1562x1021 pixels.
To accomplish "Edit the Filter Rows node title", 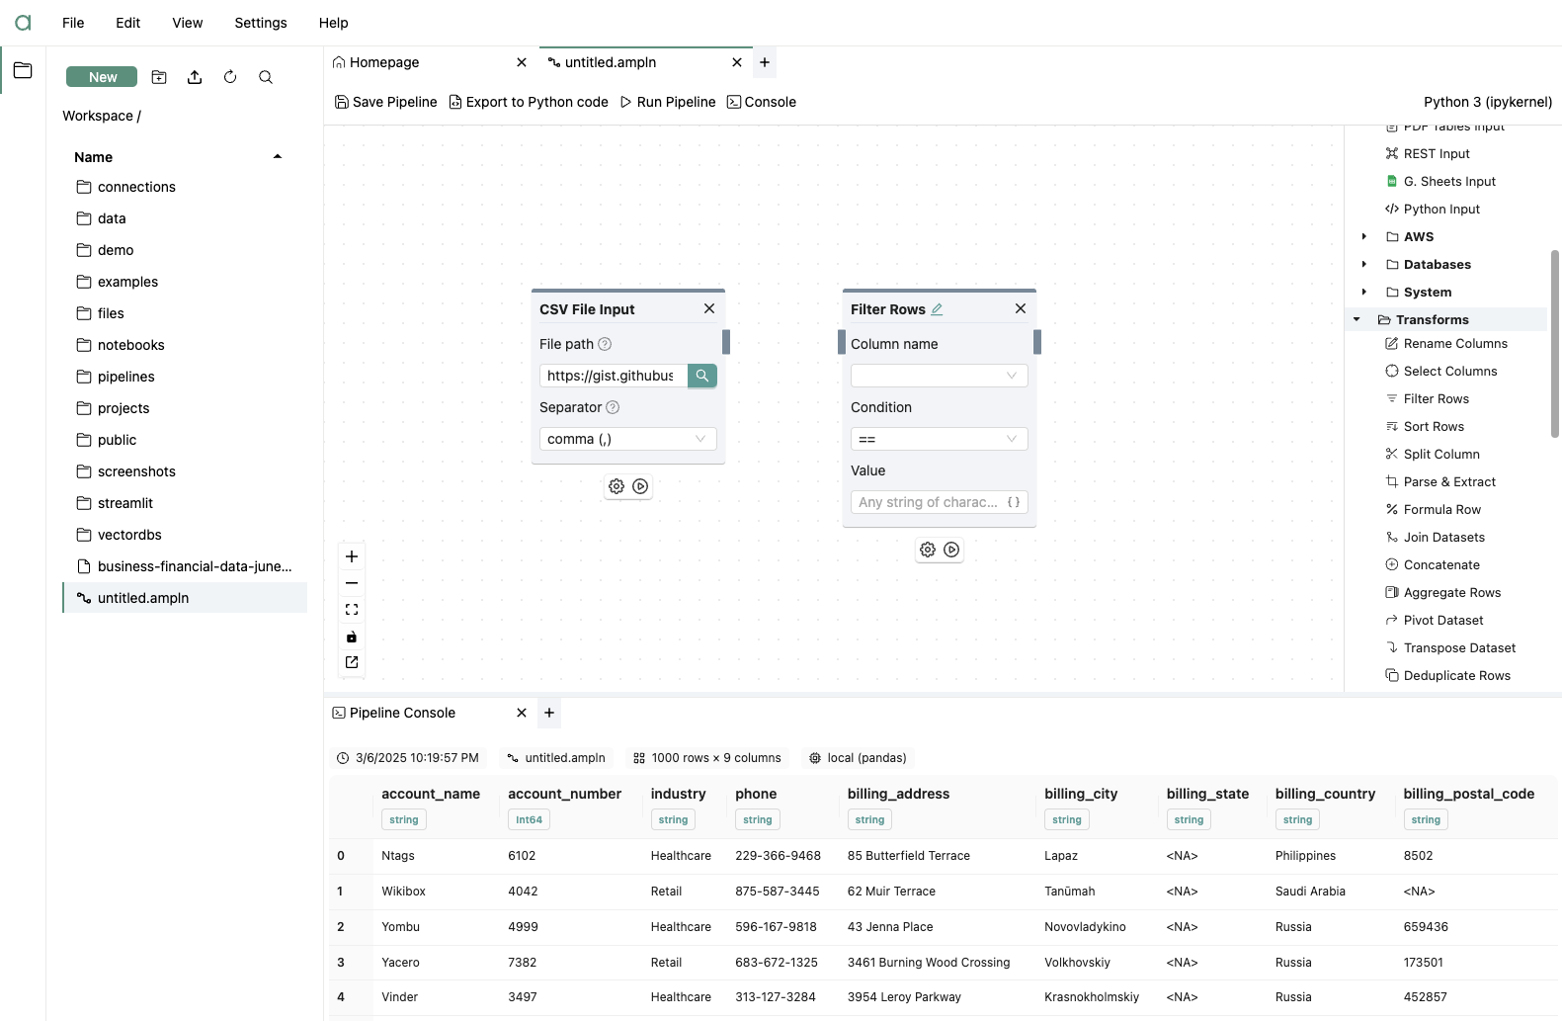I will click(x=937, y=309).
